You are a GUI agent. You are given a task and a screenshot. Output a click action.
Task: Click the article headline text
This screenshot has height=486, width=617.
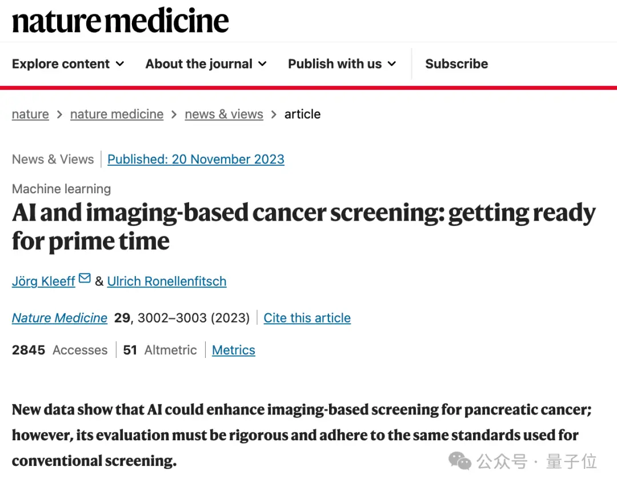pos(304,226)
